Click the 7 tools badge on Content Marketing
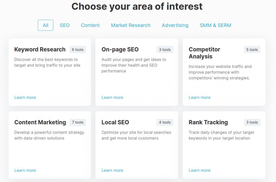 point(78,122)
